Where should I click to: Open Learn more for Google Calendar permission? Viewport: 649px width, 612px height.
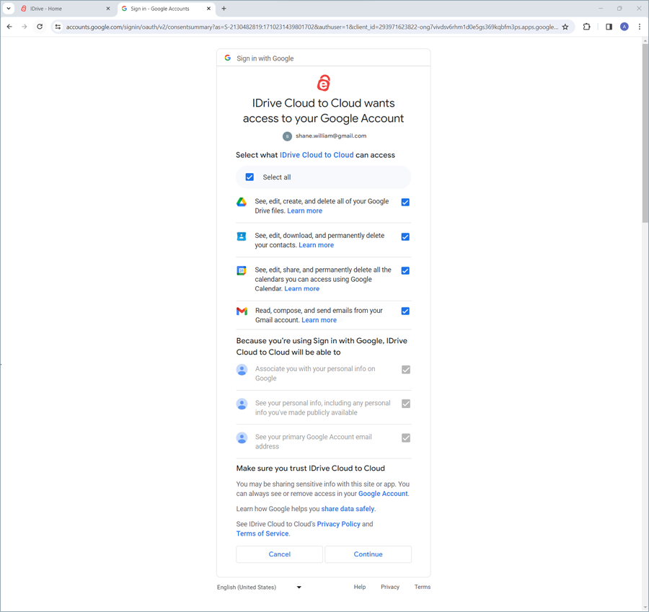(x=301, y=288)
